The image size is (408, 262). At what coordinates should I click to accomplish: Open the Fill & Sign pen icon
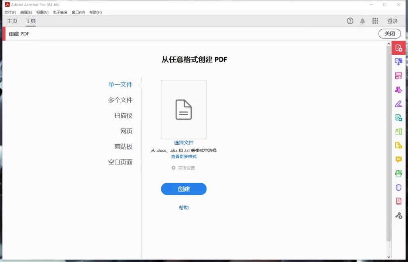coord(398,104)
